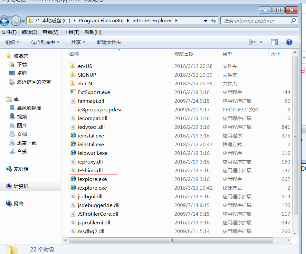Select the jsprofilerui.dll file icon
306x254 pixels.
[x=73, y=222]
